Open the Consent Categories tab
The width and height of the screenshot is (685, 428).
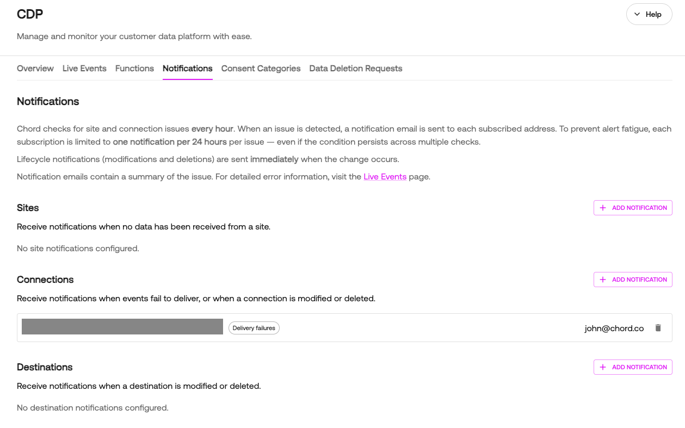(261, 69)
